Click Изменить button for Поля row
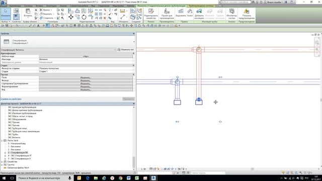 coord(86,77)
